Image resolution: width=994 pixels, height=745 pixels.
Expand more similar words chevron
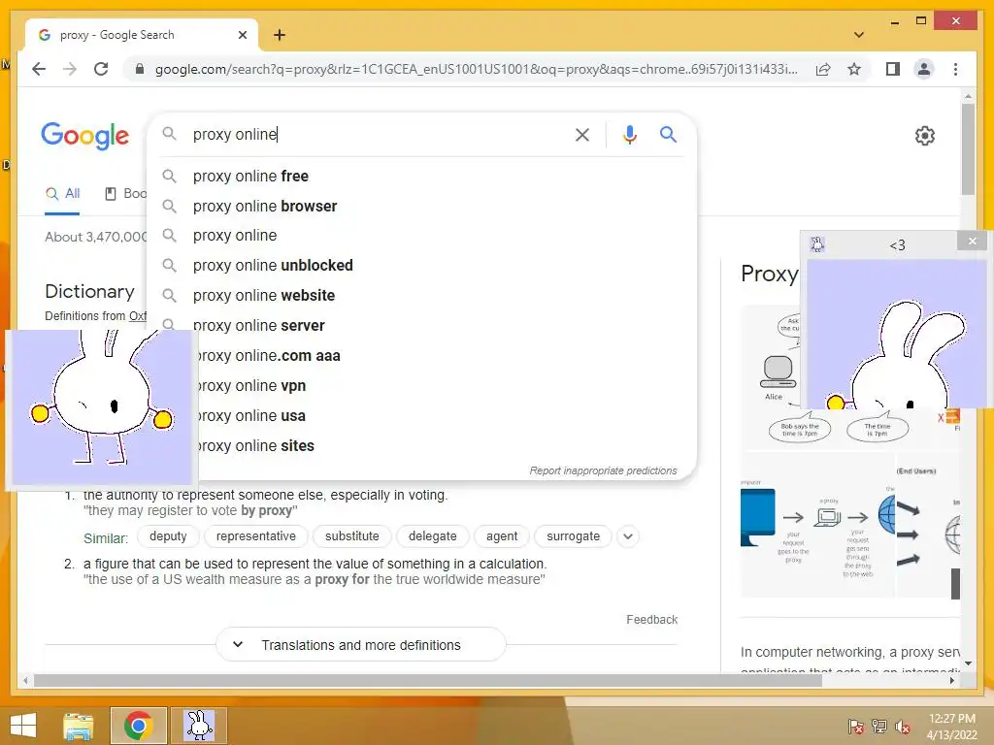pyautogui.click(x=628, y=535)
